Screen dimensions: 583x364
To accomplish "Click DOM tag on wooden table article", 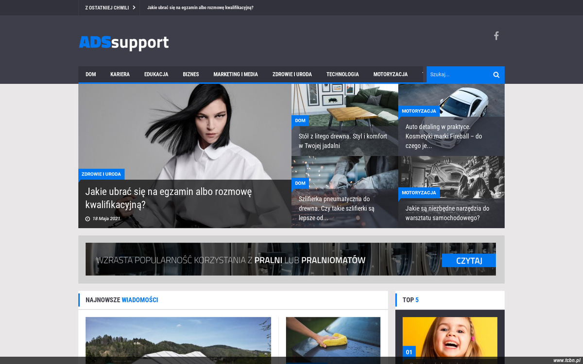I will pos(300,121).
